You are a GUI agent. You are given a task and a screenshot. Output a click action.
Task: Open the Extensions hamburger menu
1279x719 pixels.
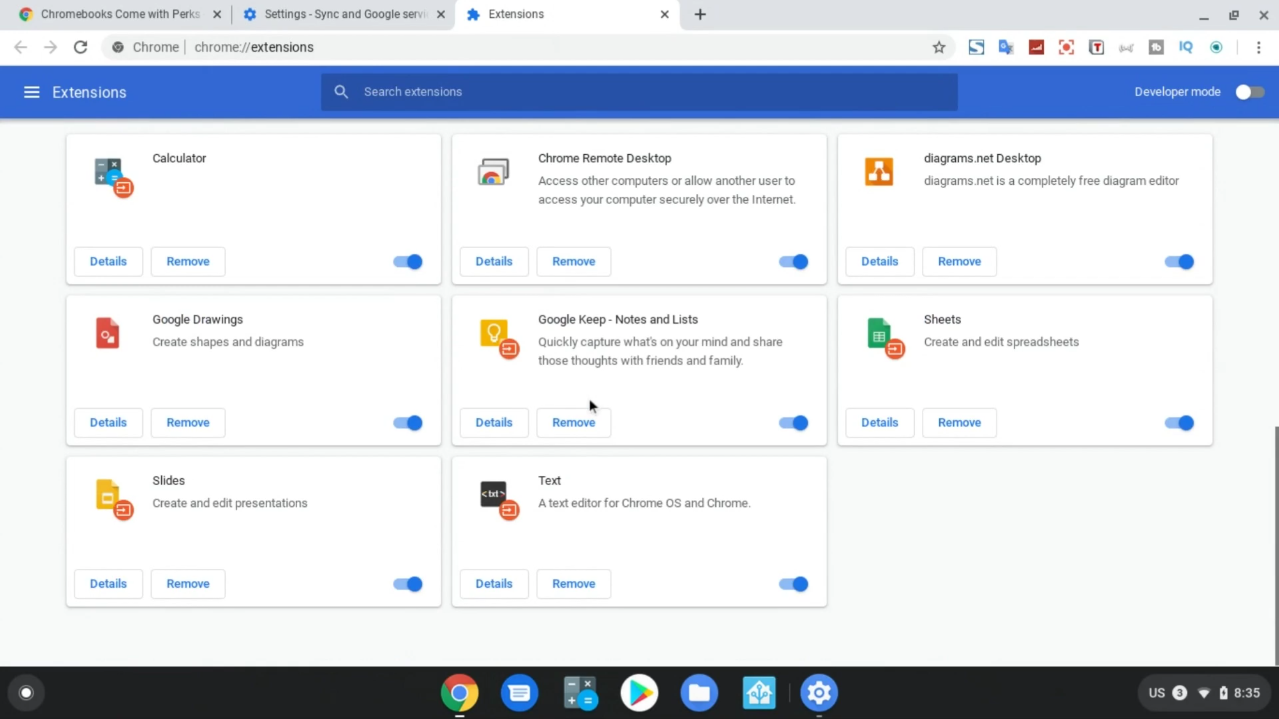click(x=31, y=92)
